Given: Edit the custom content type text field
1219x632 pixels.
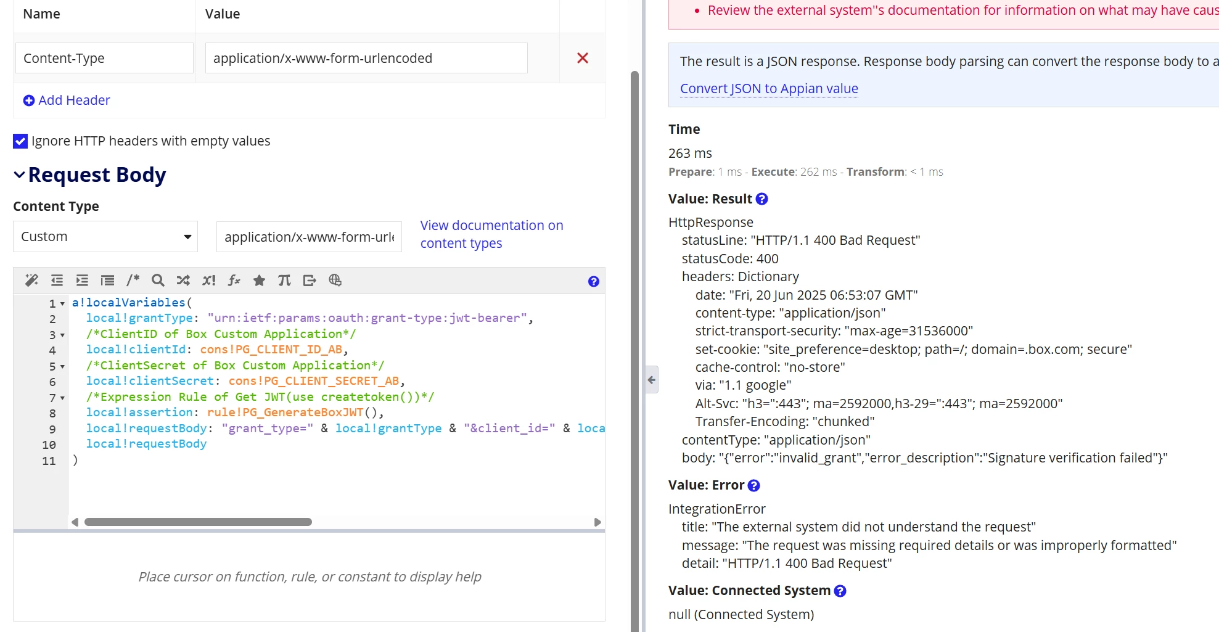Looking at the screenshot, I should [309, 237].
